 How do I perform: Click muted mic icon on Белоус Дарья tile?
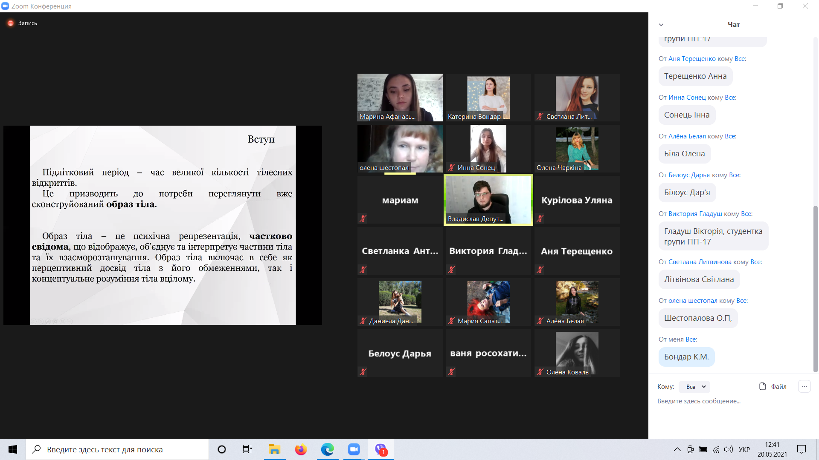pos(363,372)
